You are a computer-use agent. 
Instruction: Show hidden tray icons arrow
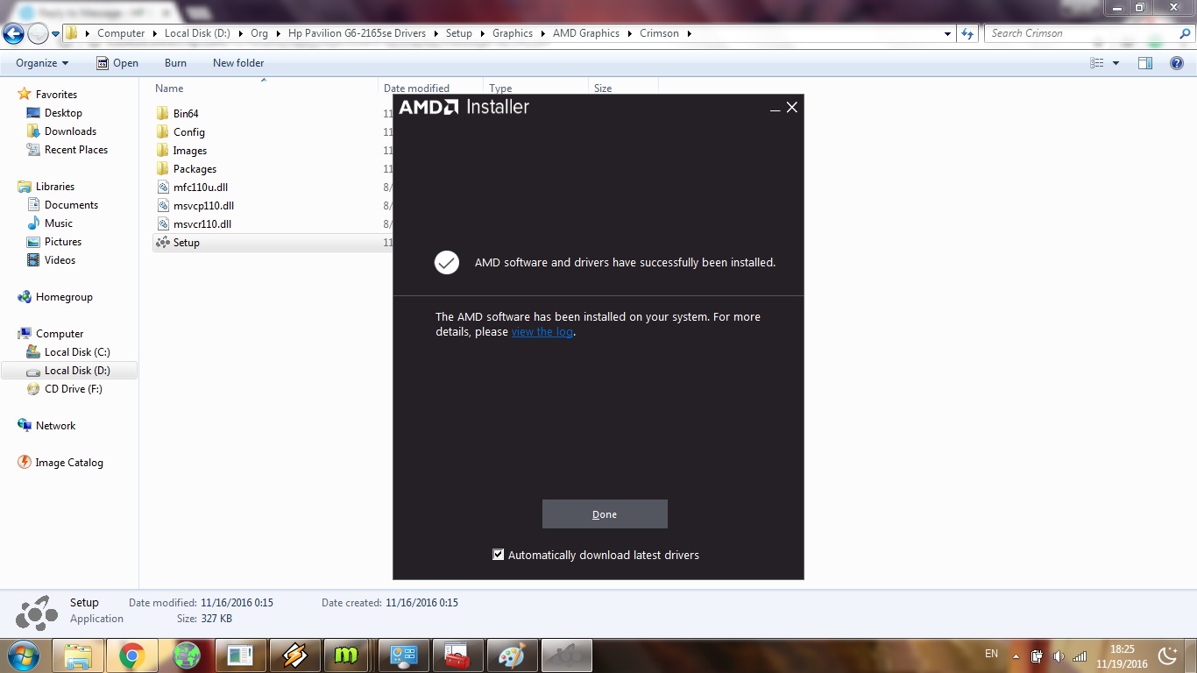point(1016,655)
